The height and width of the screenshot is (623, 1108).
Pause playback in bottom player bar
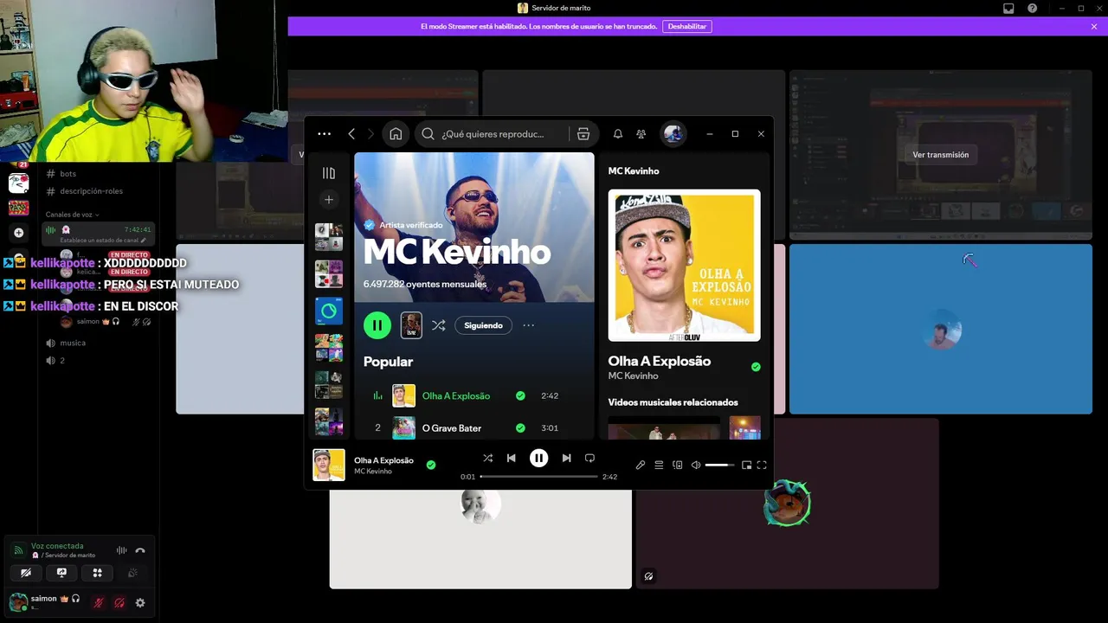point(538,458)
